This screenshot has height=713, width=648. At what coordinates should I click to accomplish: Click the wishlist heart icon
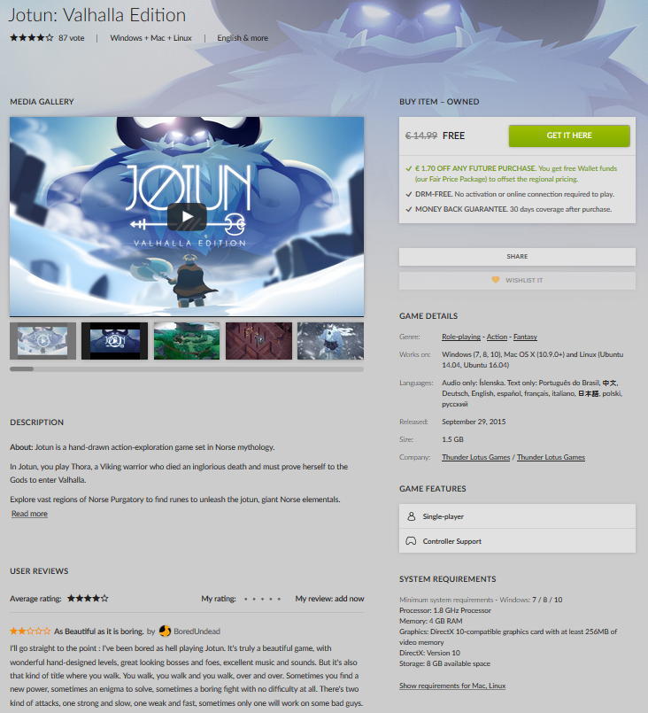click(496, 280)
